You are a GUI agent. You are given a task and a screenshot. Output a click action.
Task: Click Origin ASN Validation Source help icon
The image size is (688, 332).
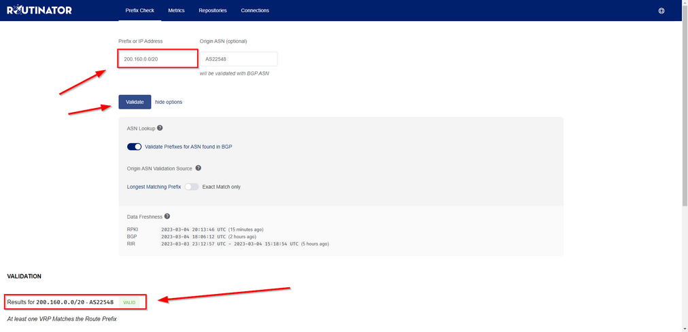click(x=199, y=168)
